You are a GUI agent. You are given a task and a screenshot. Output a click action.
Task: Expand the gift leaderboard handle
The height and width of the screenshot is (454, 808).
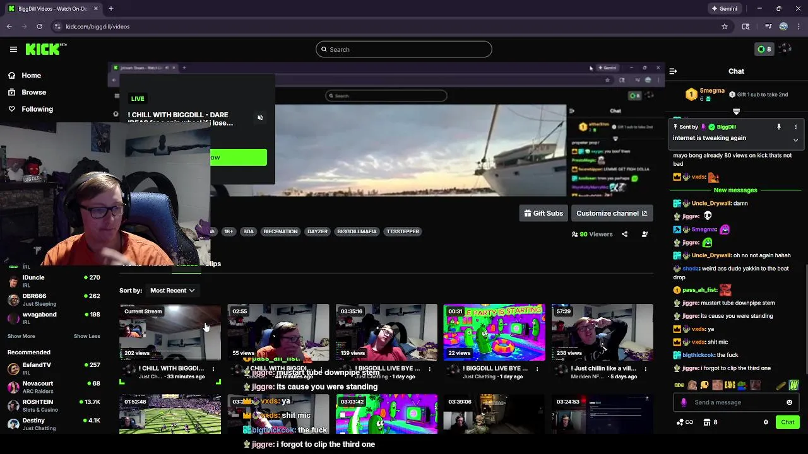click(736, 112)
